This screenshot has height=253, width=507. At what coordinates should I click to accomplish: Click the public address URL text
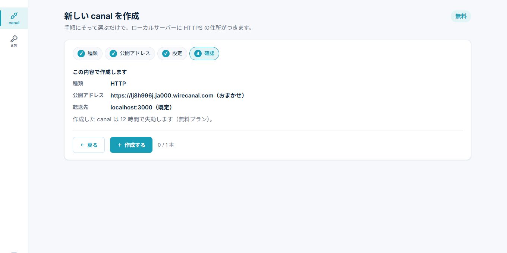click(178, 96)
